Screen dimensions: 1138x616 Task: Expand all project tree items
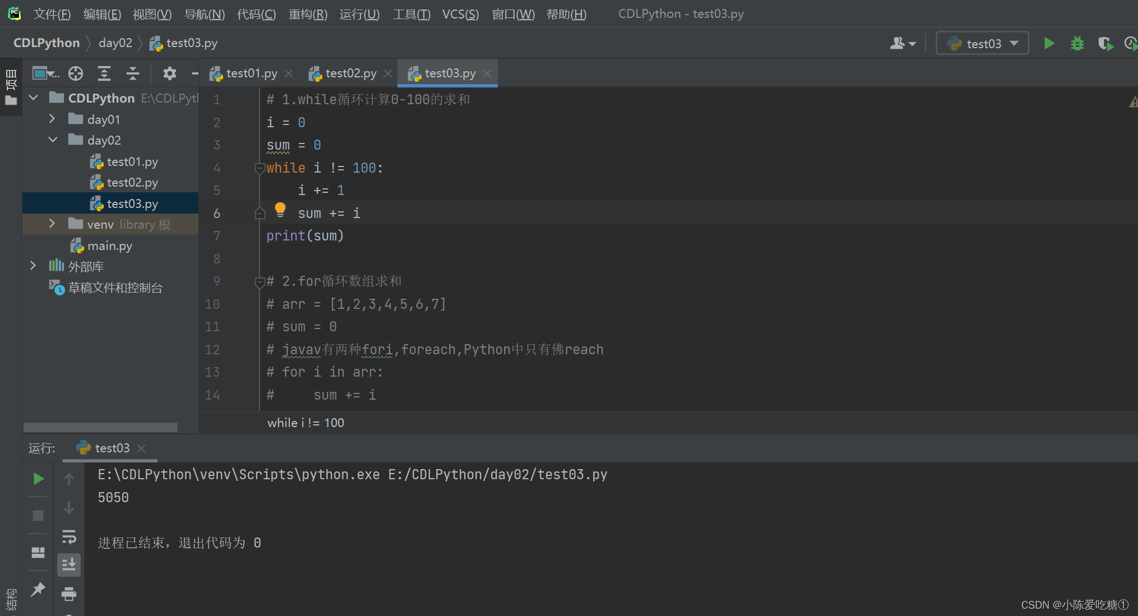click(104, 73)
